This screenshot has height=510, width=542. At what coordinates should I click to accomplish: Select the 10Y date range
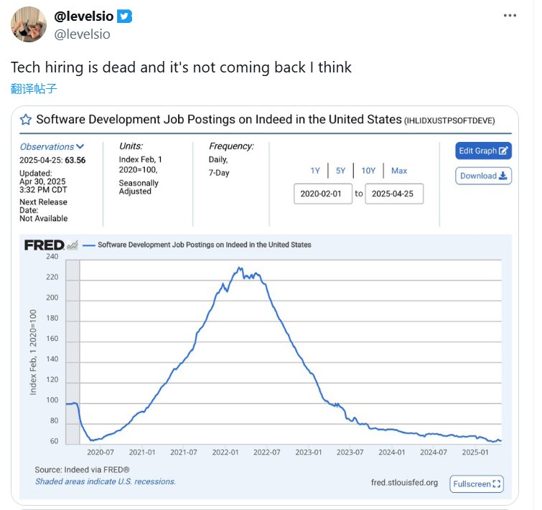point(368,171)
